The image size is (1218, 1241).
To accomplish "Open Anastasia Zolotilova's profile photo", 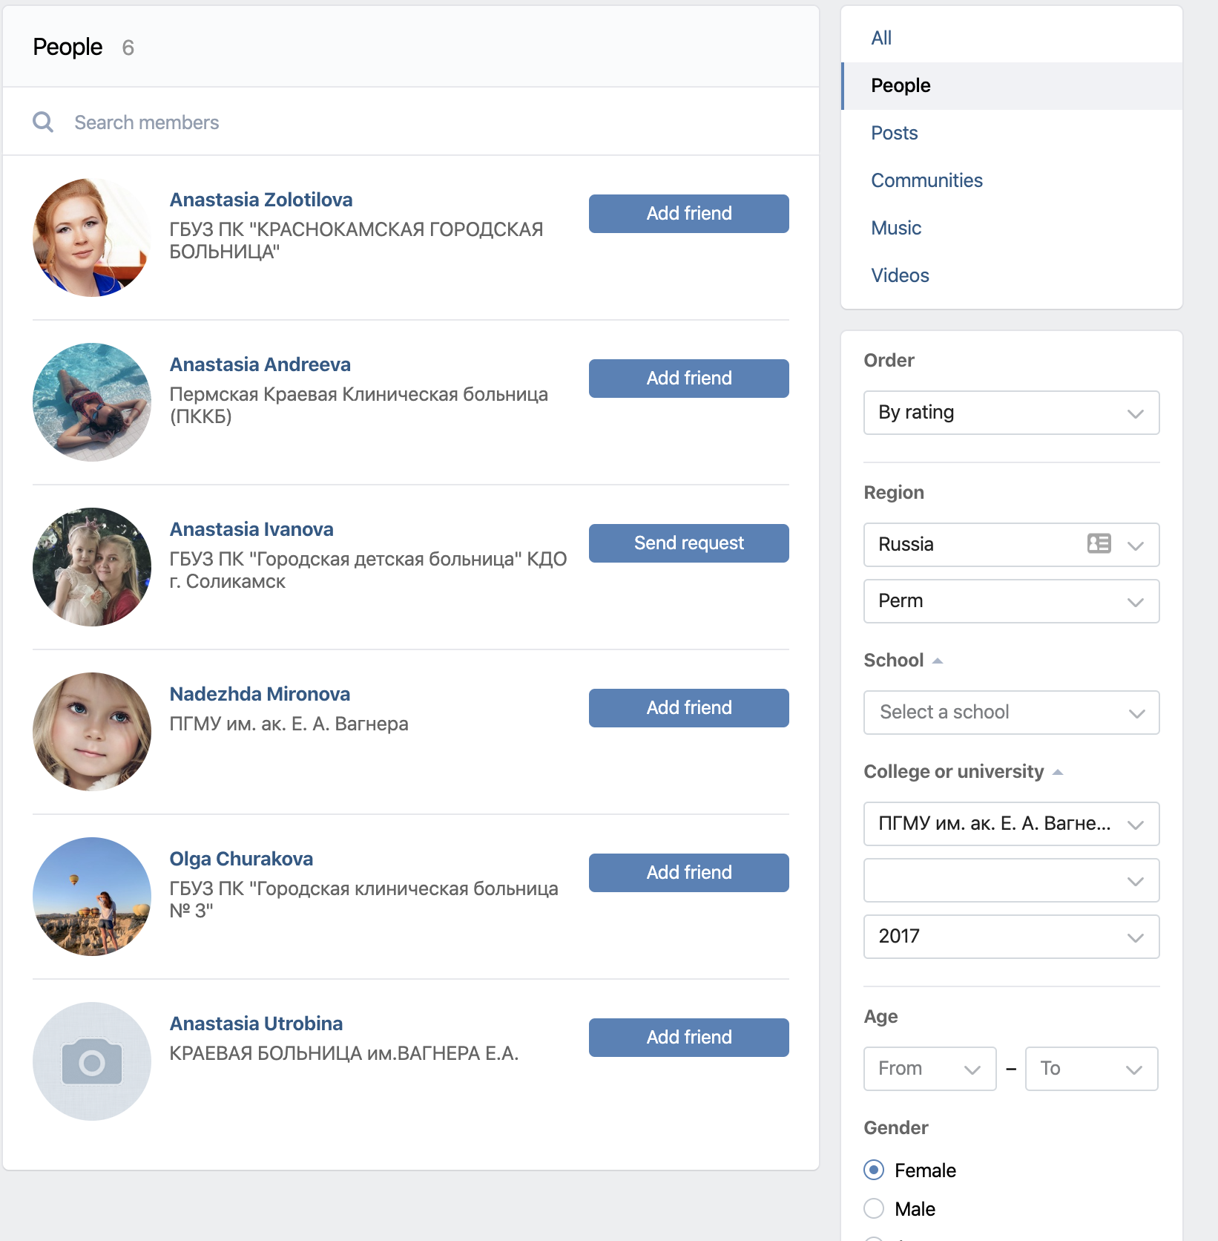I will (x=92, y=238).
